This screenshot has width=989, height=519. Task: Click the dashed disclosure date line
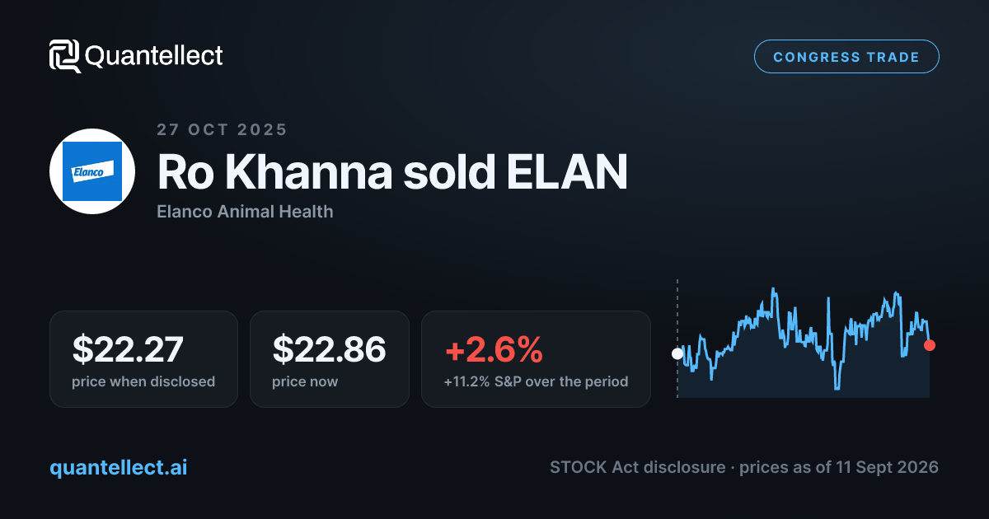[677, 339]
